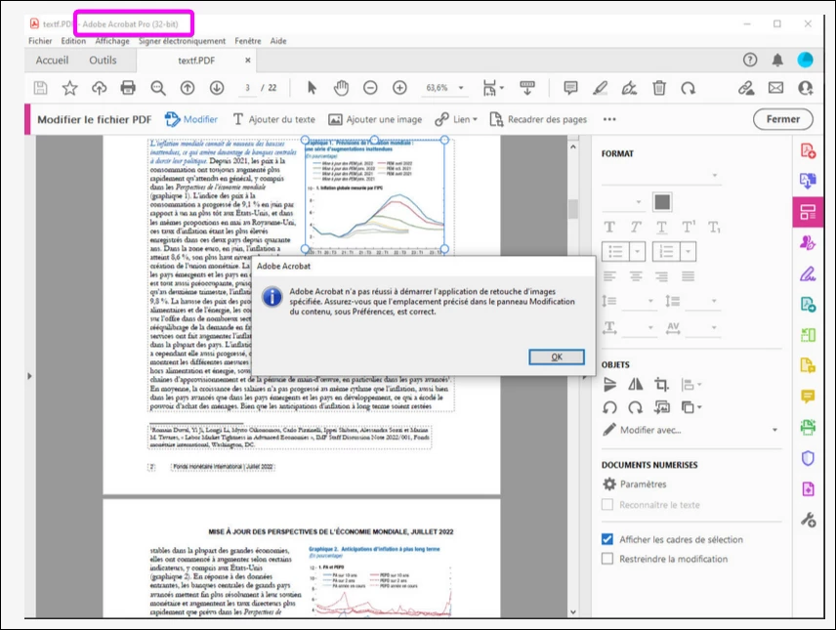Screen dimensions: 836x630
Task: Rotate object counterclockwise in Objets
Action: point(609,407)
